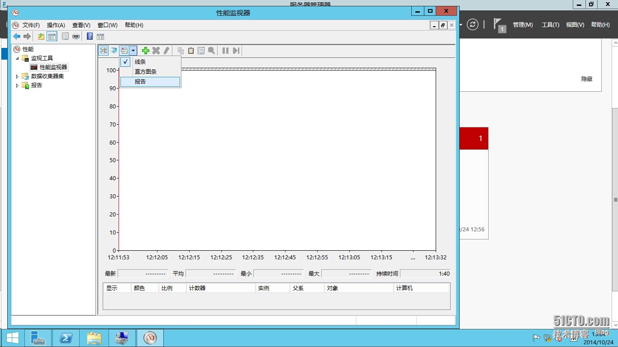Open the Windows Start button
The height and width of the screenshot is (347, 618).
[x=13, y=338]
